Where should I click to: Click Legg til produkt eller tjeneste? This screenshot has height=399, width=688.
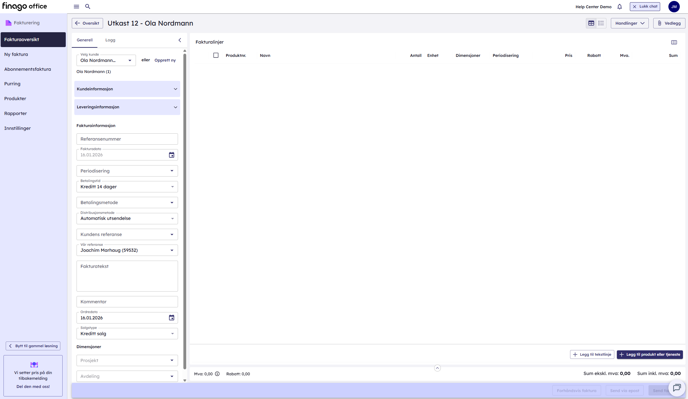pyautogui.click(x=650, y=354)
